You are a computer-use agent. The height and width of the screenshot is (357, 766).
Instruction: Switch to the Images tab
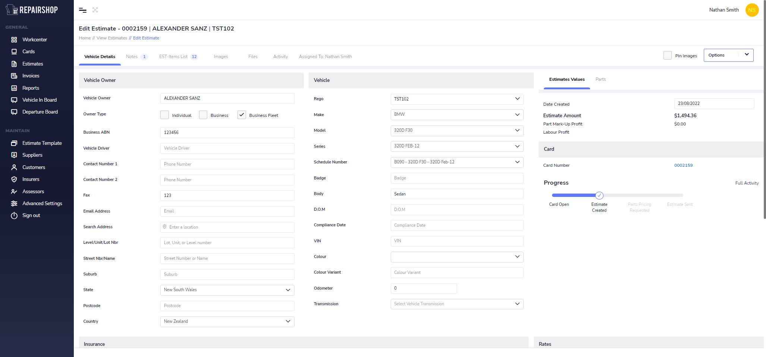(221, 57)
